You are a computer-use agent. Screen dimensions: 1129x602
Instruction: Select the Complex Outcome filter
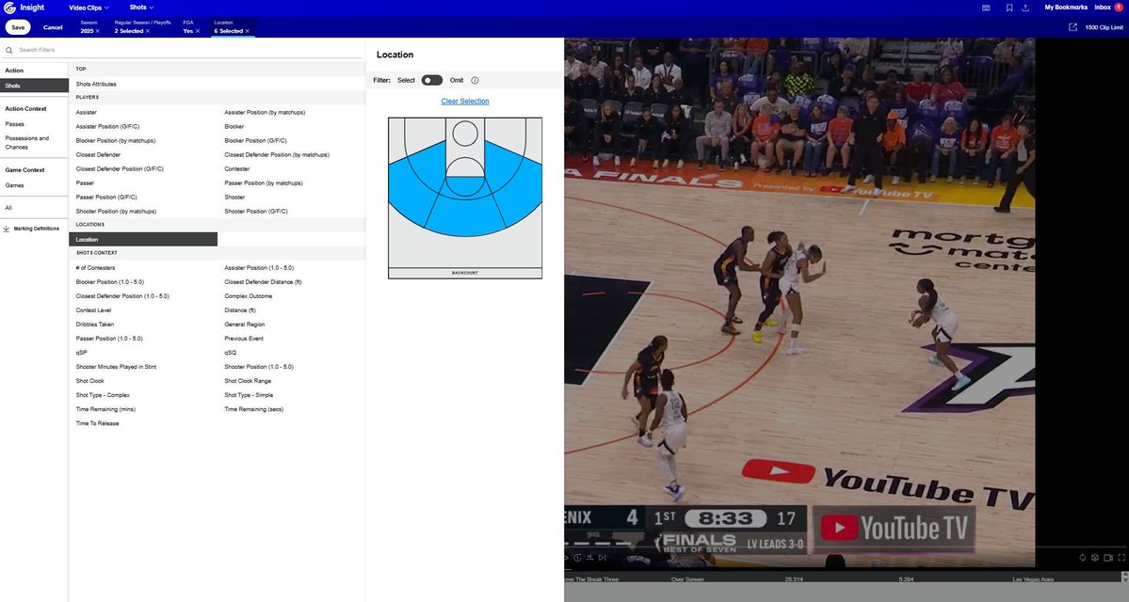248,295
